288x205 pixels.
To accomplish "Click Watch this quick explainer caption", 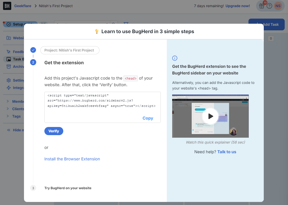I will click(x=216, y=142).
